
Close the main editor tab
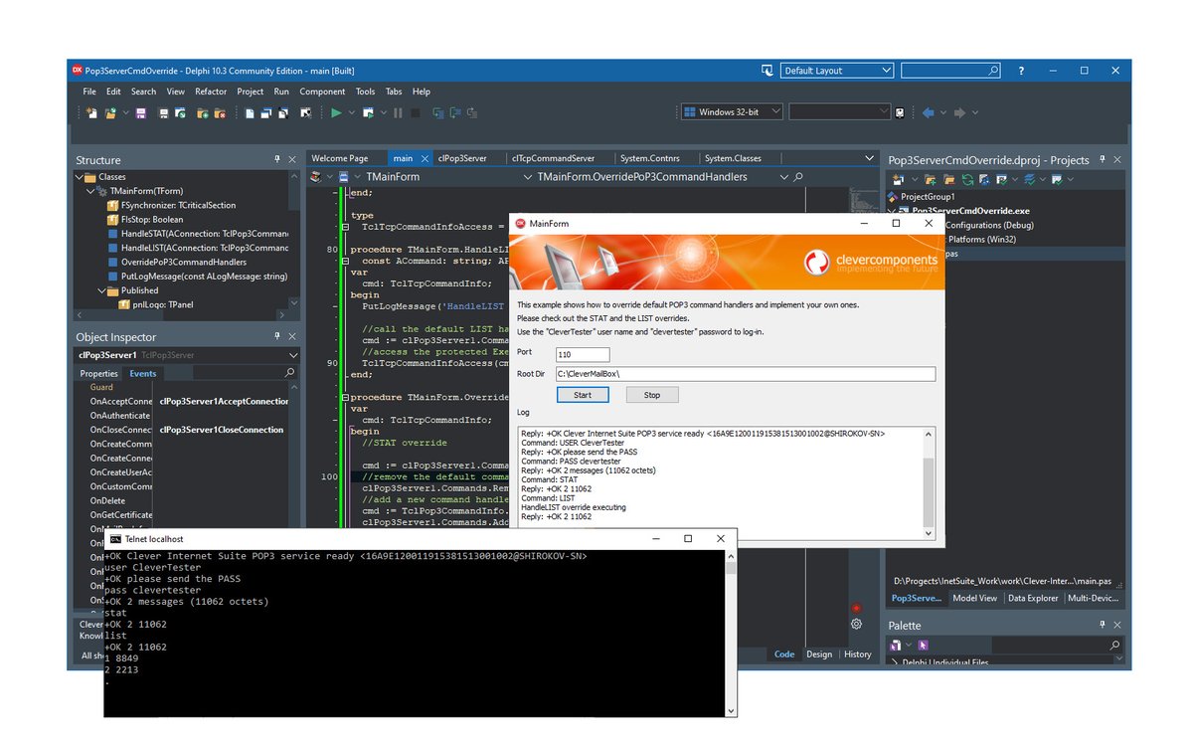click(x=424, y=158)
